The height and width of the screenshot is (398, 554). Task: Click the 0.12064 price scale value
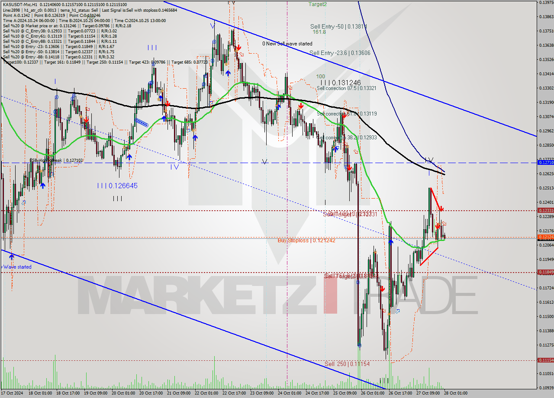coord(546,245)
